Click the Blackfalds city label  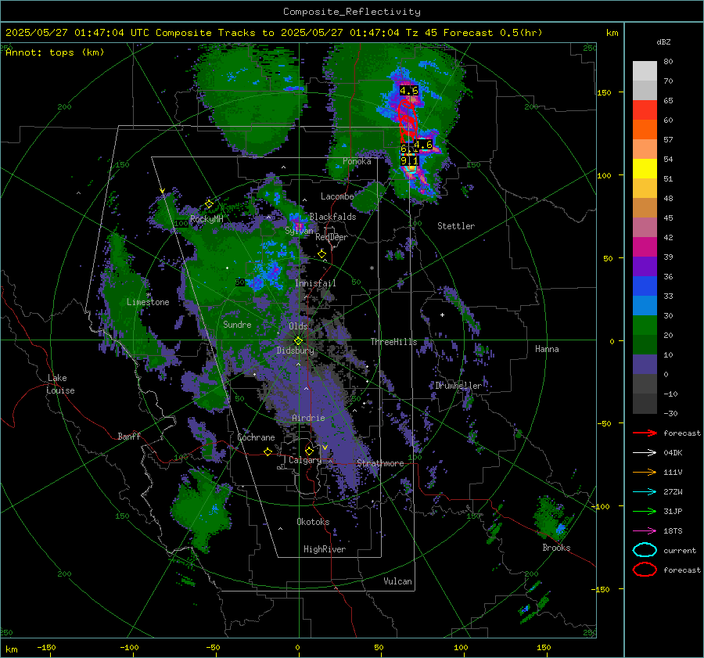[332, 217]
